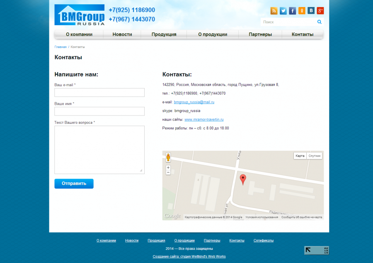Zoom out the map with minus button
The image size is (373, 263).
pos(168,172)
